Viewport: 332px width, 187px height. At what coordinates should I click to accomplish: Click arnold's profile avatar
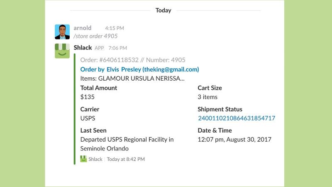(x=62, y=32)
